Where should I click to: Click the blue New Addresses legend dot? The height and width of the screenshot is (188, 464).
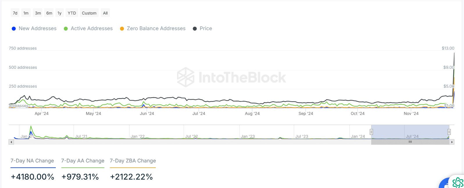point(14,29)
